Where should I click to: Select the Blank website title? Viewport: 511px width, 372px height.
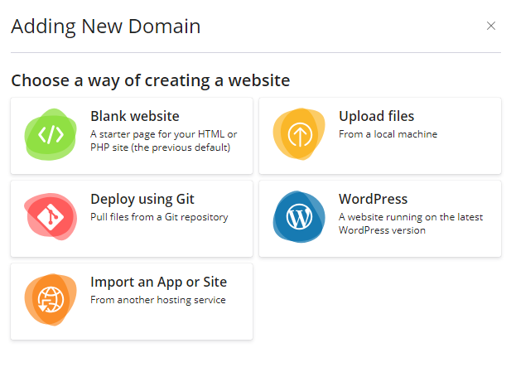point(134,116)
